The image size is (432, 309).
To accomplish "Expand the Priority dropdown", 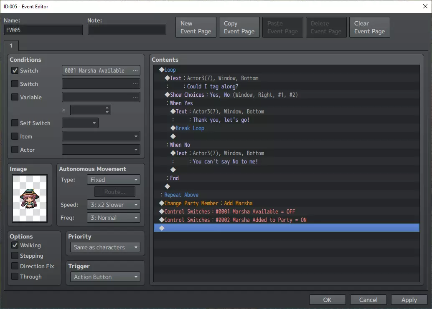I will coord(105,247).
